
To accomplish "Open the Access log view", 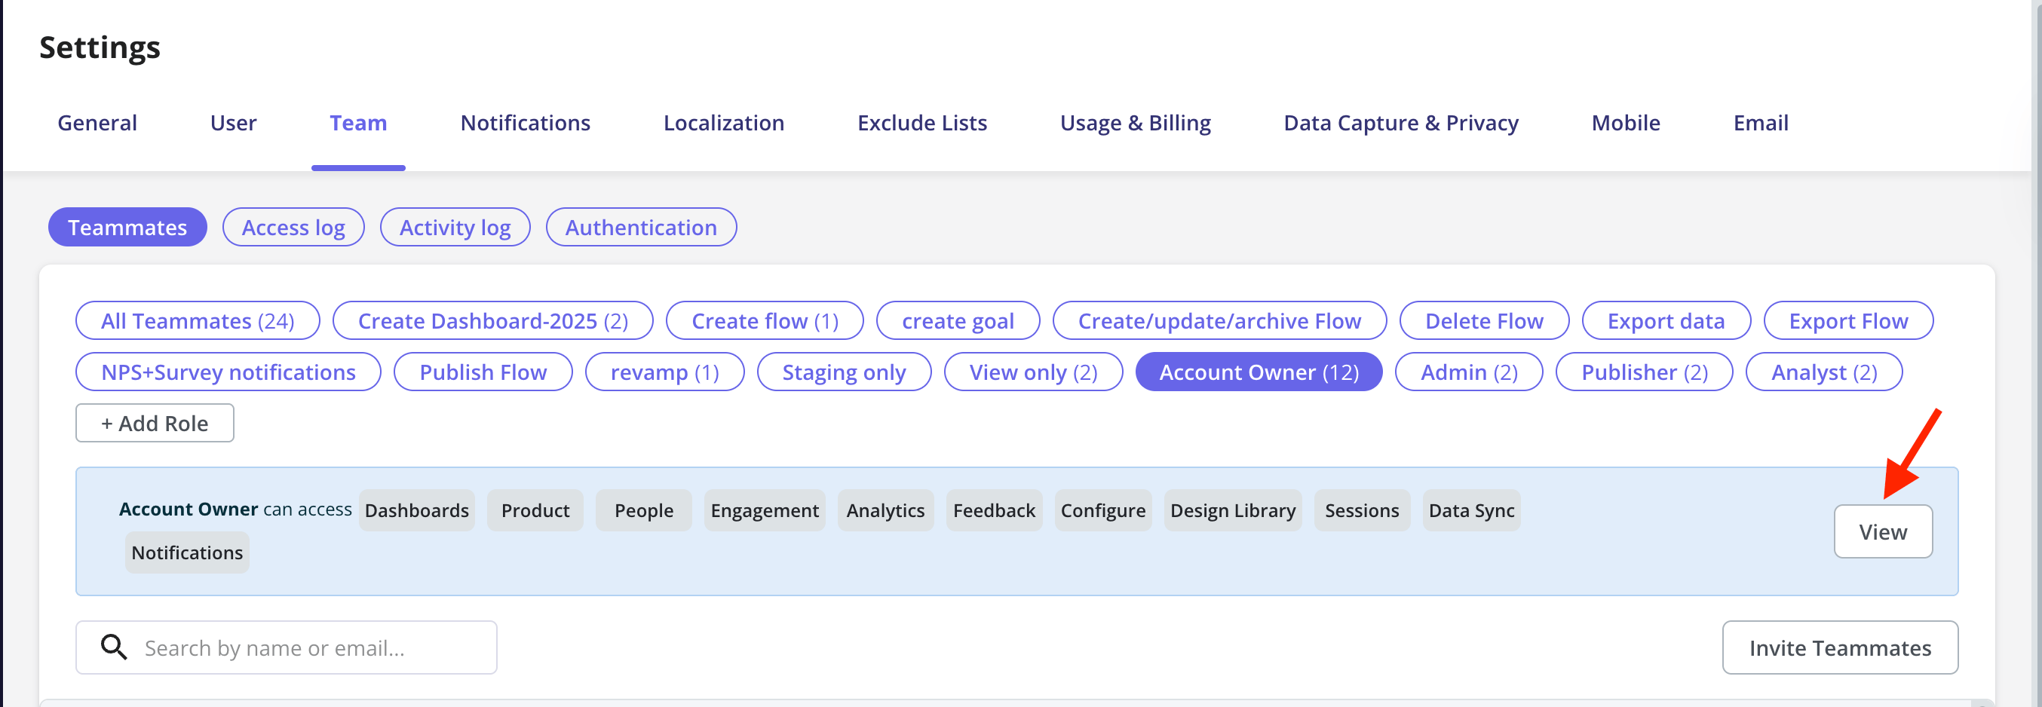I will coord(293,228).
